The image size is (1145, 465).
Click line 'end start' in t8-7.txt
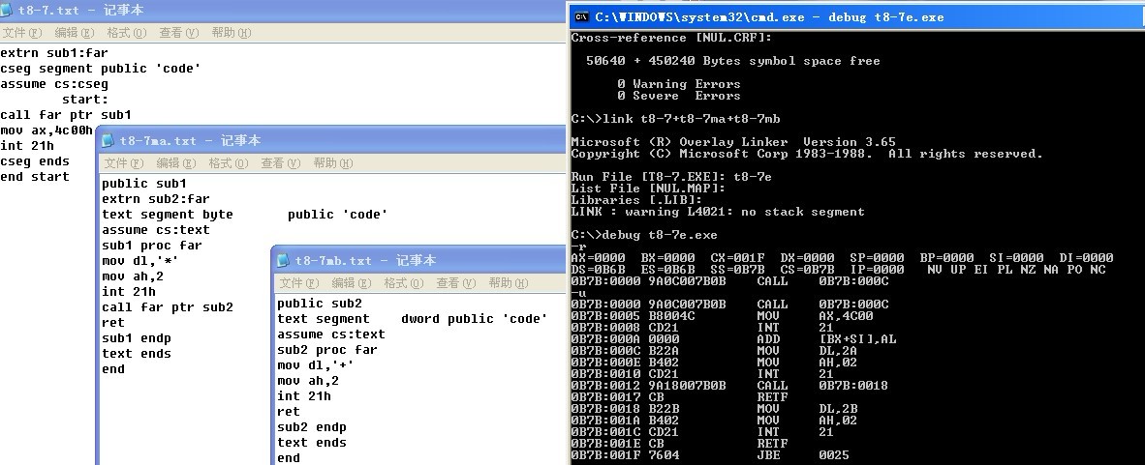(x=35, y=176)
